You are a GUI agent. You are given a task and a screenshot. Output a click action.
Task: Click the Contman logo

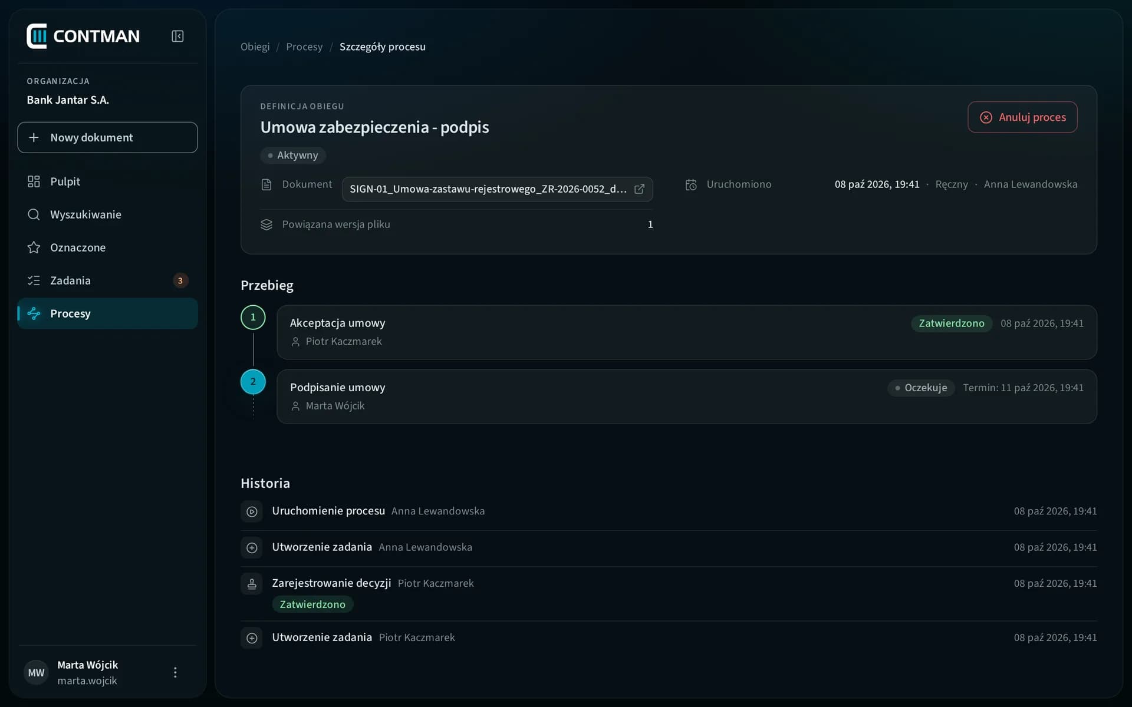point(83,36)
